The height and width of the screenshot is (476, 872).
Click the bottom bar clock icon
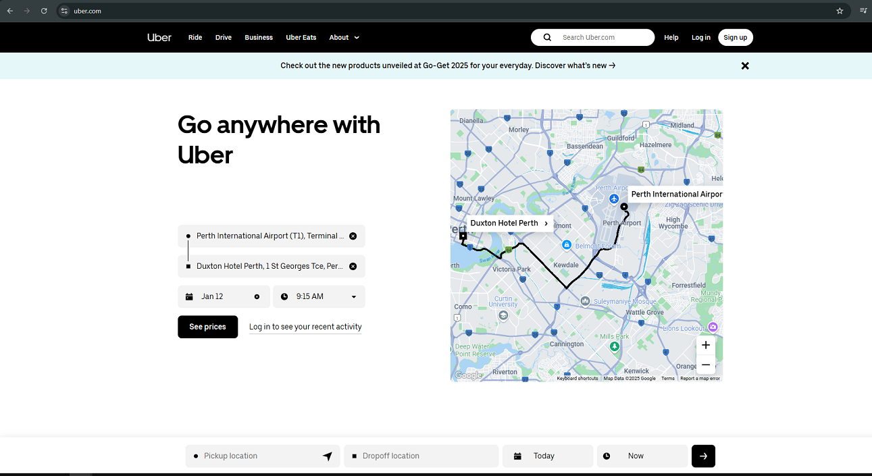[x=607, y=456]
